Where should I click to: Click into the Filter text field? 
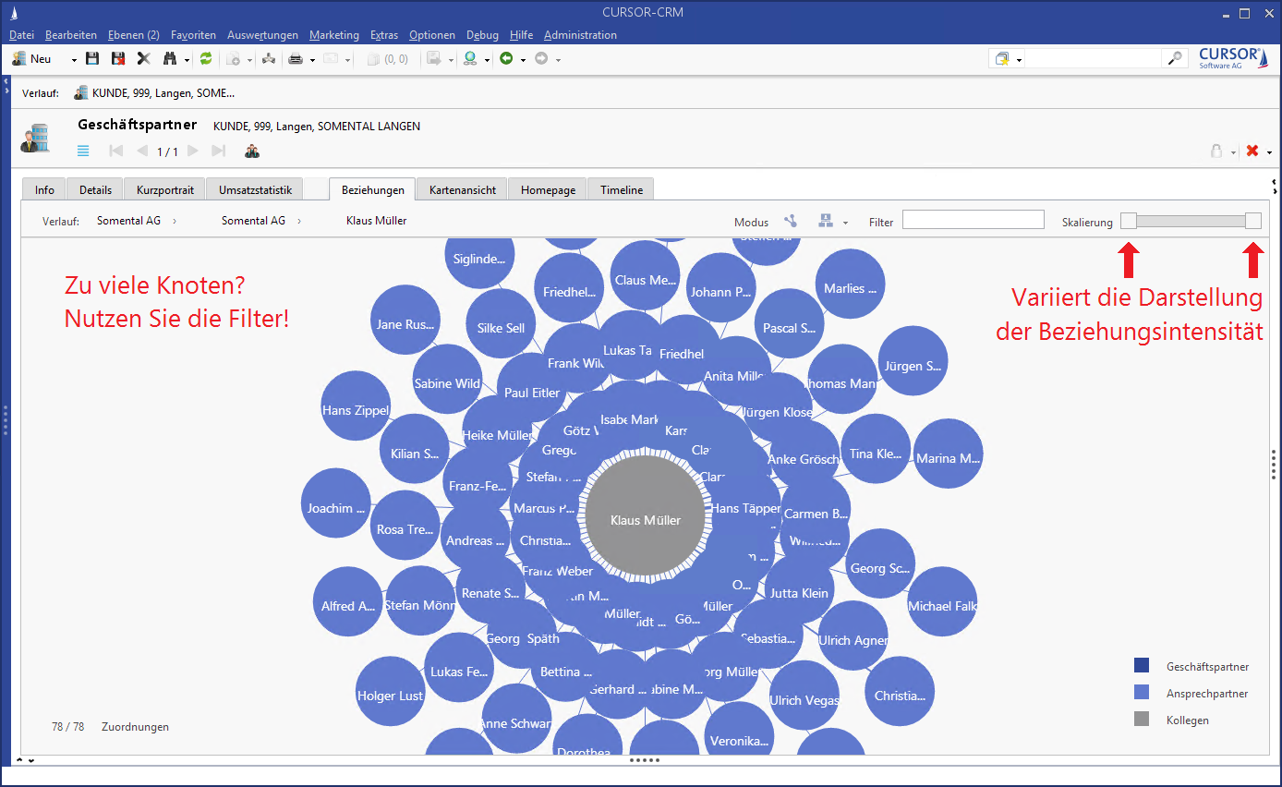(973, 220)
